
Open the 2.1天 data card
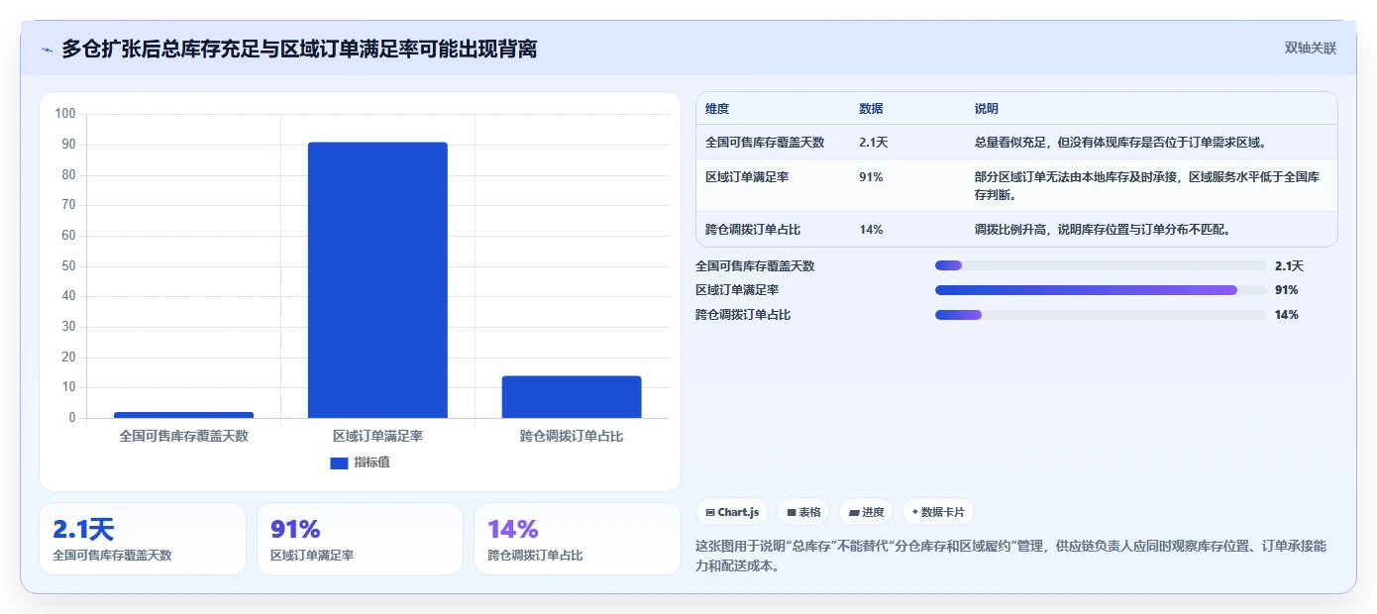(143, 539)
